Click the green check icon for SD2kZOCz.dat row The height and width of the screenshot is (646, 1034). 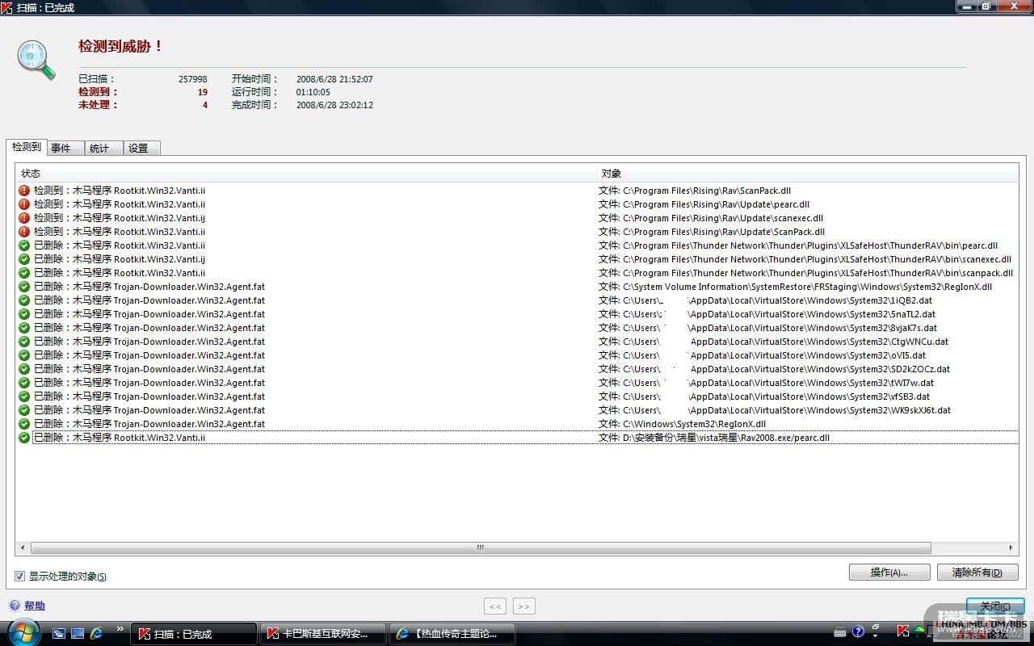coord(24,369)
